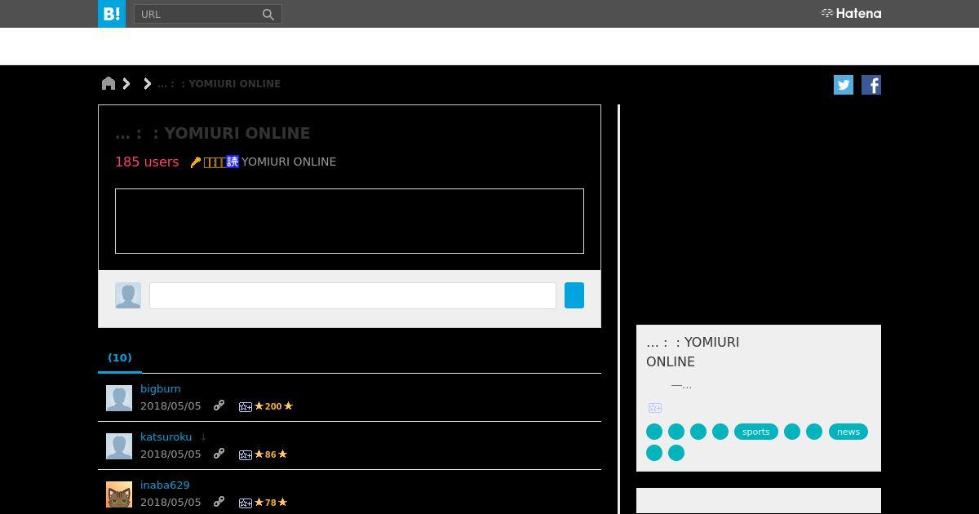Screen dimensions: 979x514
Task: Click the blue bookmark submit button
Action: (574, 295)
